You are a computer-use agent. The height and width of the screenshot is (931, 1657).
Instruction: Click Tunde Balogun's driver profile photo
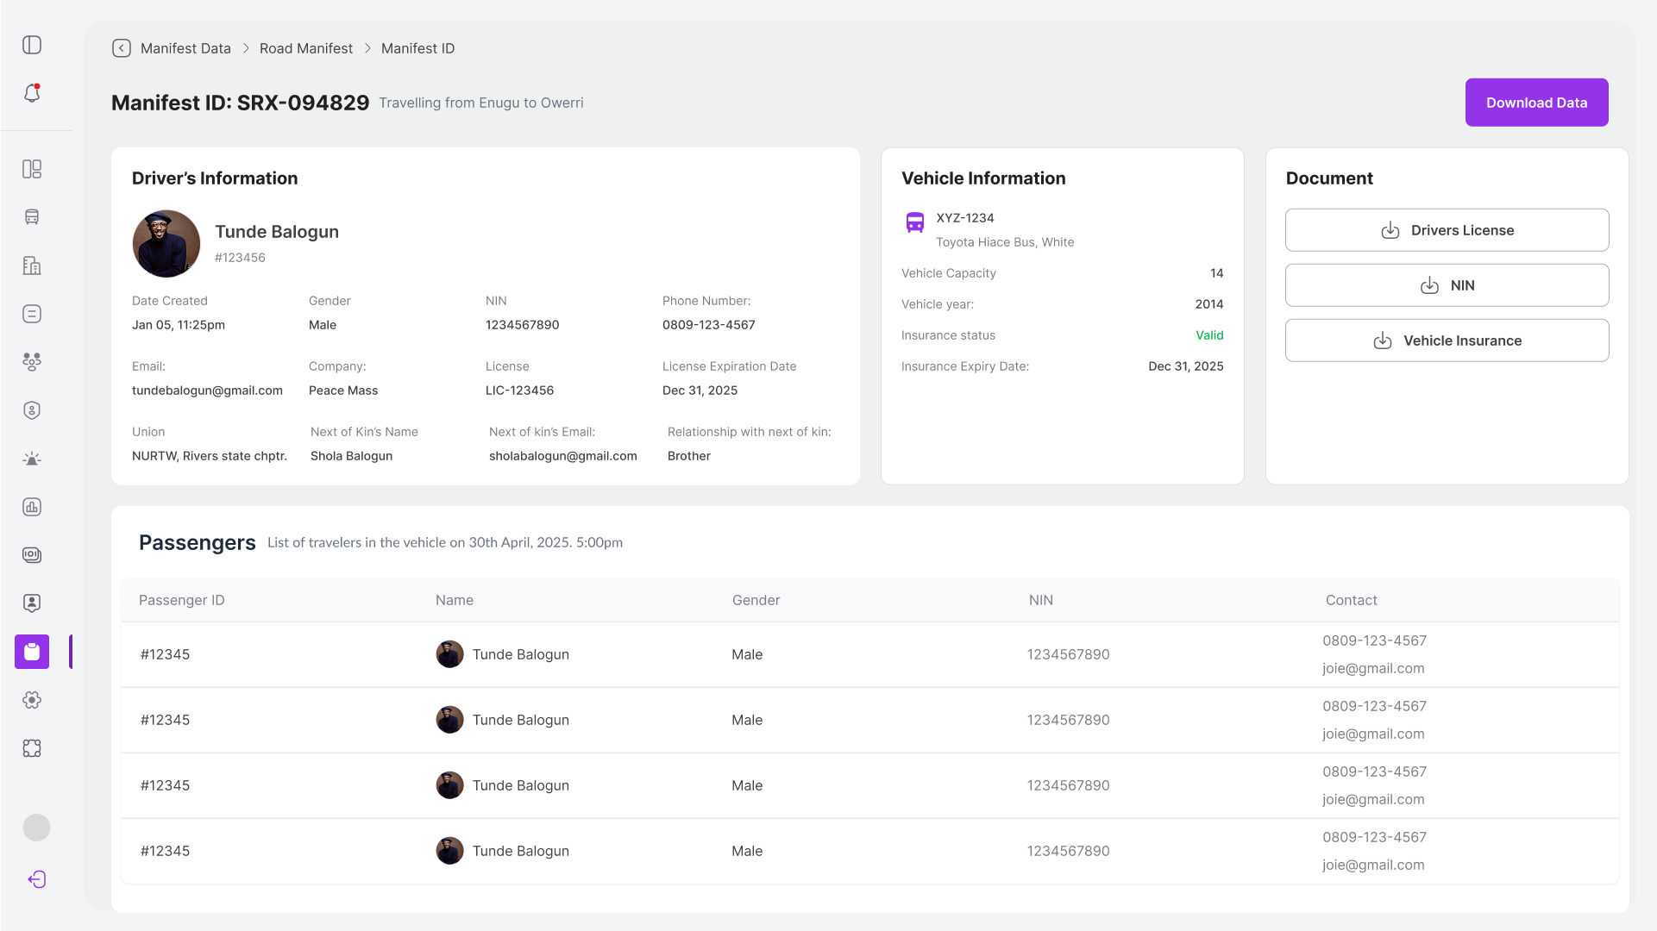tap(166, 244)
